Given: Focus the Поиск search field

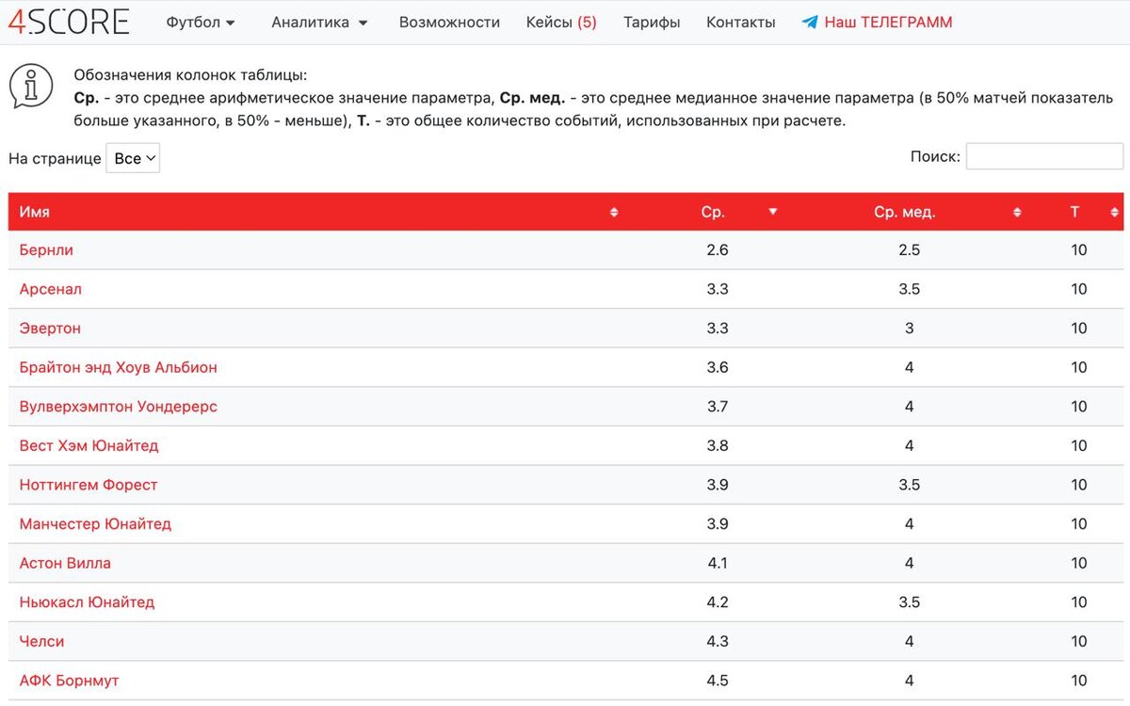Looking at the screenshot, I should point(1044,156).
